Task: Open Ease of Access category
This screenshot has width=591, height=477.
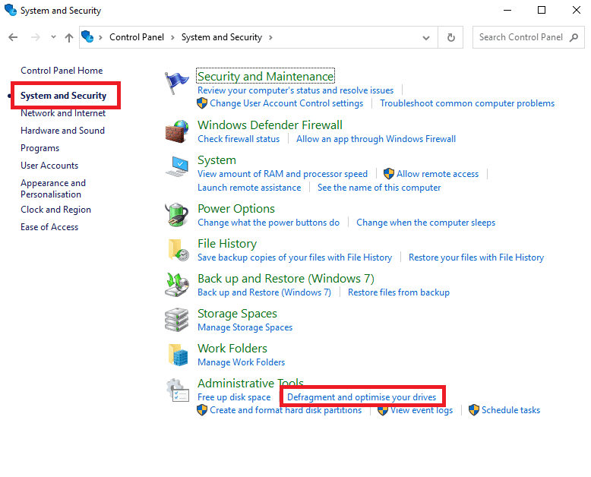Action: 49,227
